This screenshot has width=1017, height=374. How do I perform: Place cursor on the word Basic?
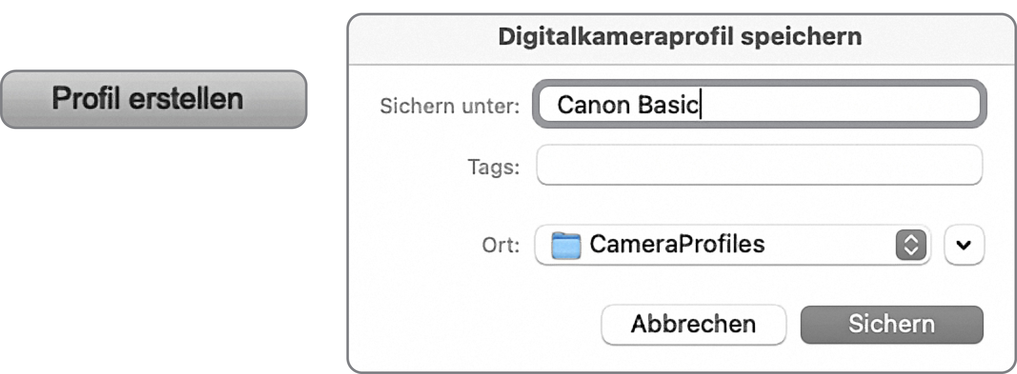click(667, 105)
